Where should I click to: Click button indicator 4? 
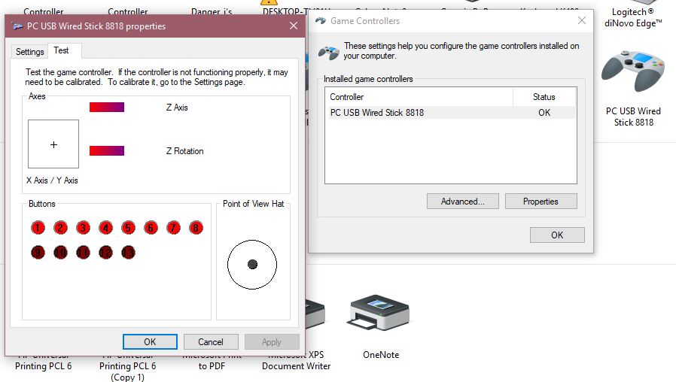[x=105, y=227]
